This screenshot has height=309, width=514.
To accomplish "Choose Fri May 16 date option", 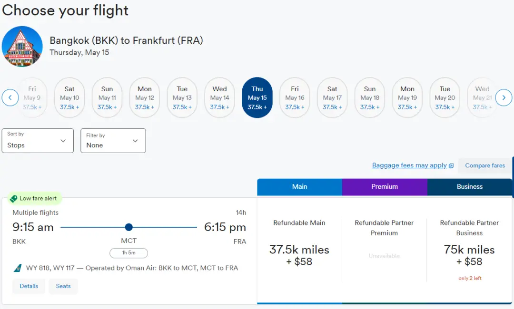I will [x=295, y=98].
